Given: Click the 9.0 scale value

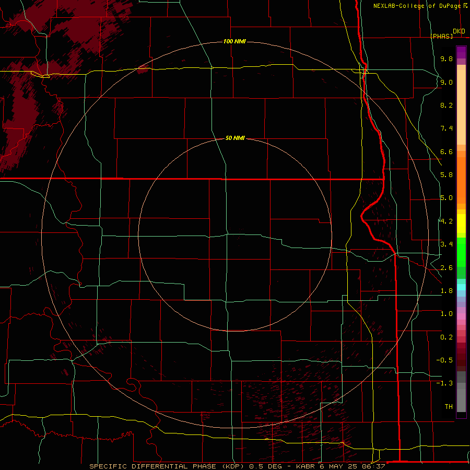Looking at the screenshot, I should (x=446, y=82).
